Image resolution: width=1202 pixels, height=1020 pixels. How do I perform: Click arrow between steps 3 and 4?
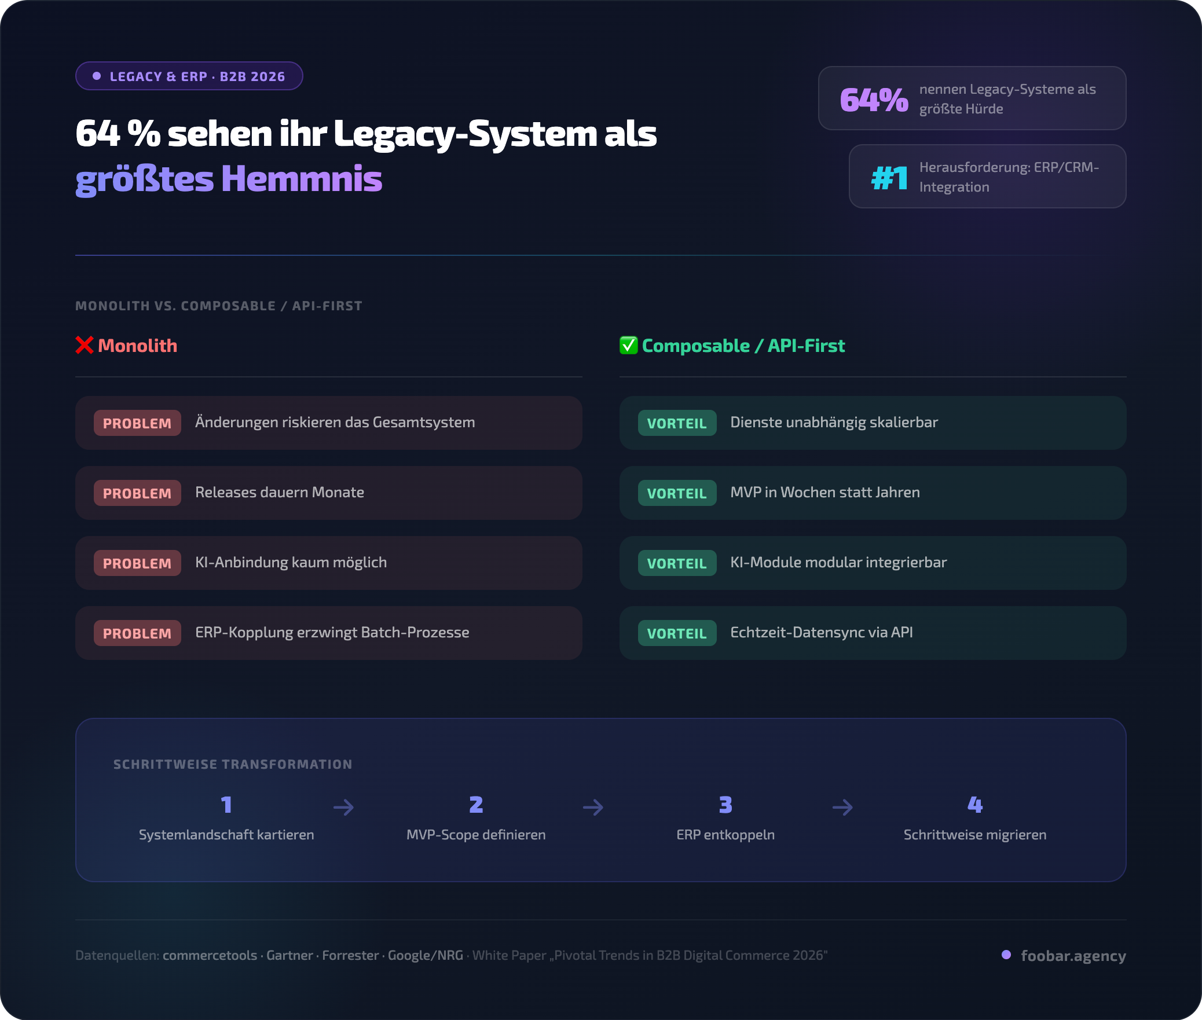click(x=843, y=807)
